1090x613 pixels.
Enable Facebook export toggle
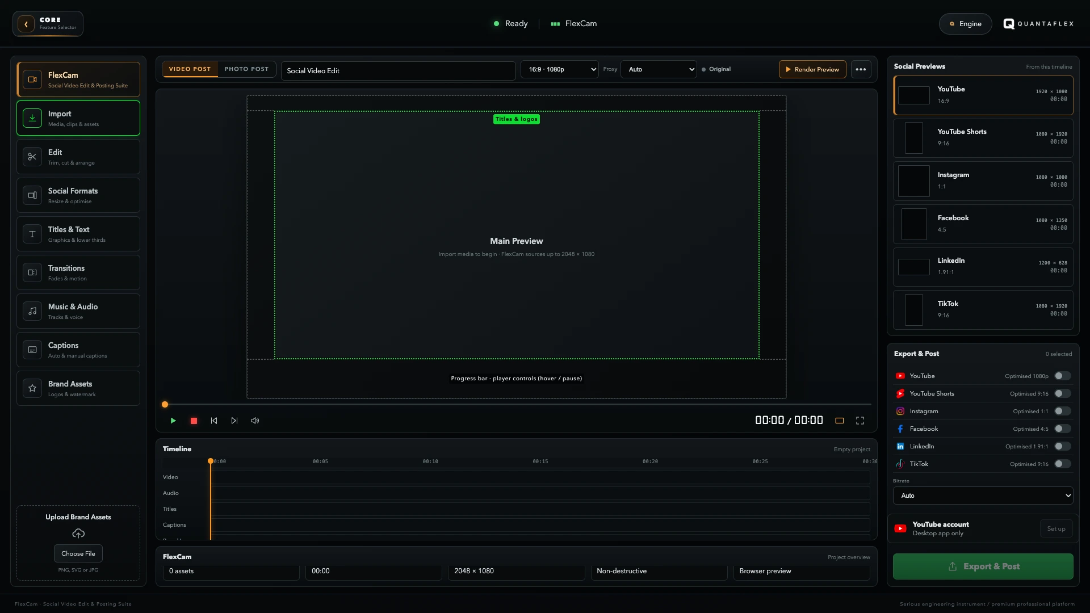tap(1063, 429)
